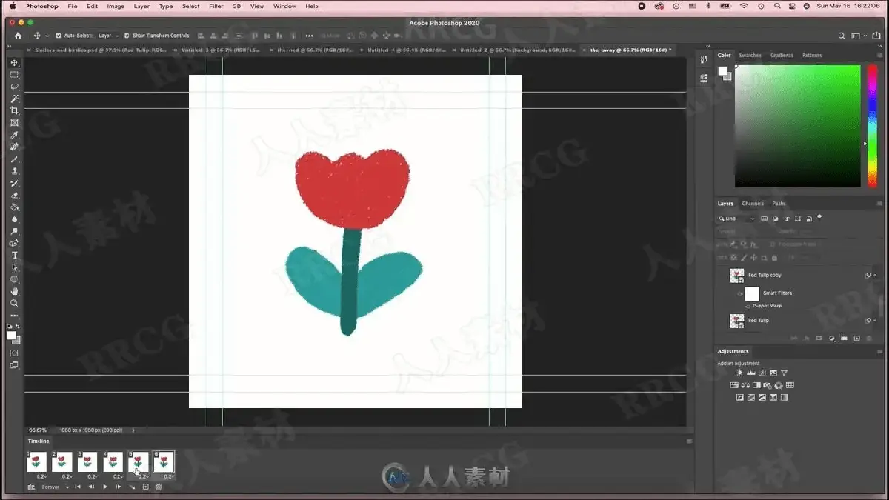Select frame 3 thumbnail in Timeline
This screenshot has height=500, width=889.
point(87,461)
